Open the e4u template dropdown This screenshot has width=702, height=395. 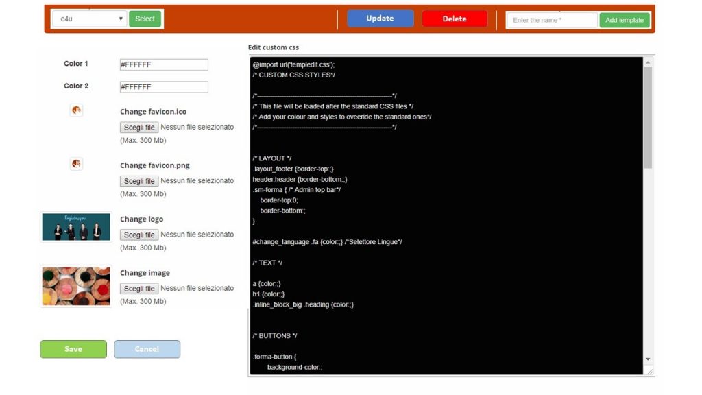(x=89, y=19)
